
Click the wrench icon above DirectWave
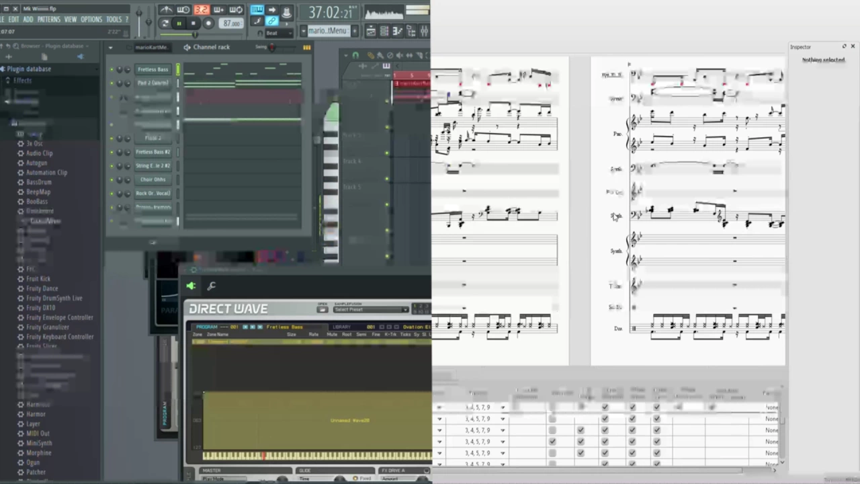point(212,286)
